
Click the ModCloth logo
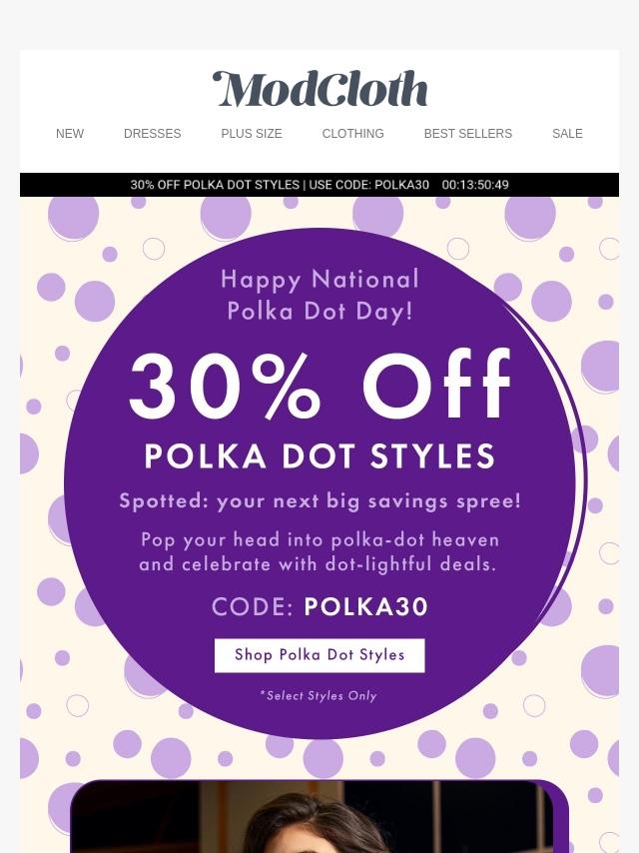coord(319,89)
